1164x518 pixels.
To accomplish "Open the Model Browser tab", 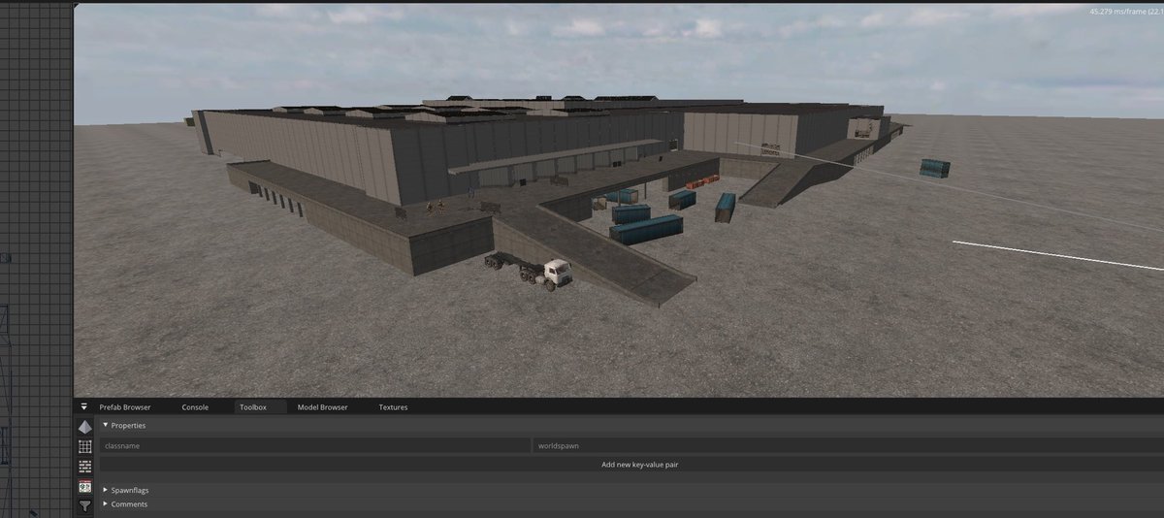I will click(x=322, y=407).
